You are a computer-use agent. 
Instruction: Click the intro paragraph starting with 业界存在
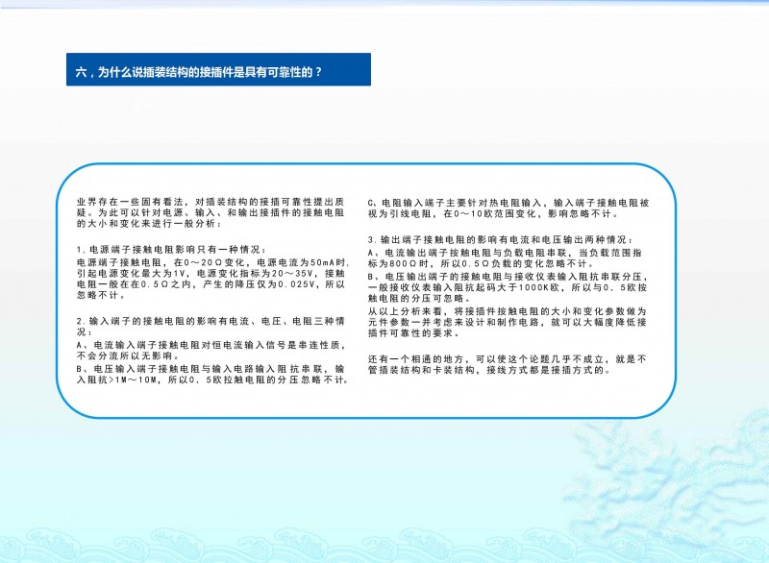(x=211, y=212)
